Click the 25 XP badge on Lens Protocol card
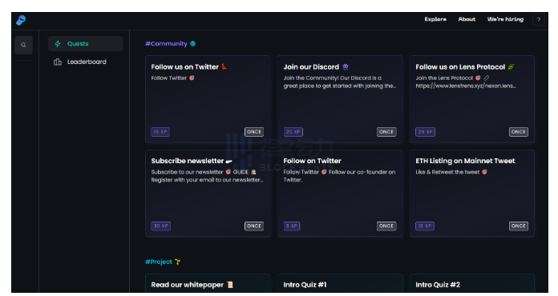 [425, 132]
